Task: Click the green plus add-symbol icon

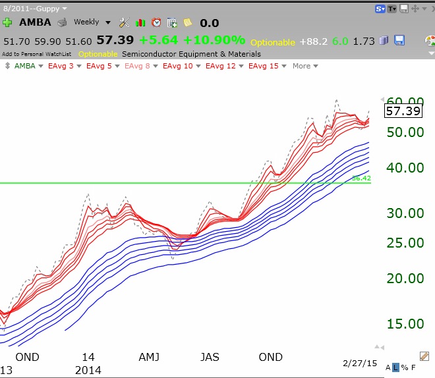Action: 7,22
